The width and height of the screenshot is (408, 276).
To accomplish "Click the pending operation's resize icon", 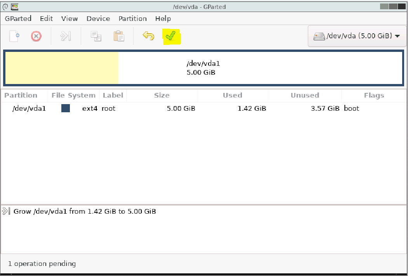I will pos(6,211).
